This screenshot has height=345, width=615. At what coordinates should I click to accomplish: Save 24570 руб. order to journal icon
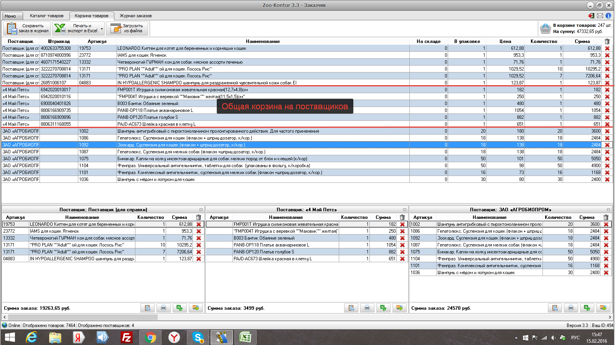click(555, 308)
